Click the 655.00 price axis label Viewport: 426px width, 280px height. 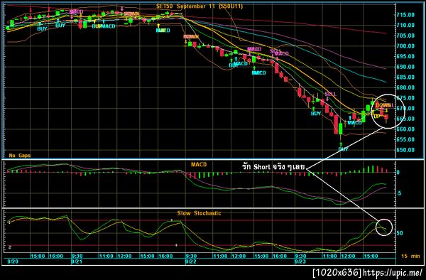[405, 139]
